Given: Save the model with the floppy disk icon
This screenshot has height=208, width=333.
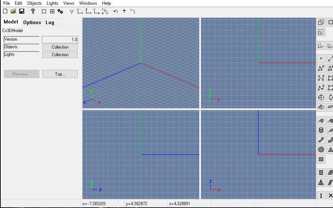Looking at the screenshot, I should [x=22, y=11].
